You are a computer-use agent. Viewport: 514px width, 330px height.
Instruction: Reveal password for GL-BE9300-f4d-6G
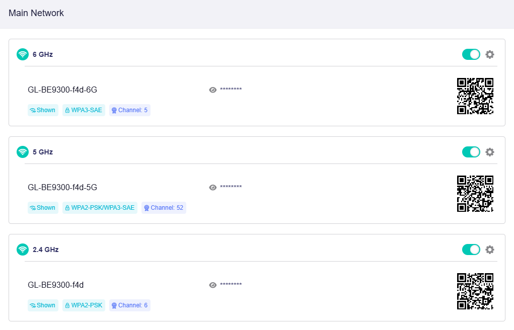tap(213, 90)
